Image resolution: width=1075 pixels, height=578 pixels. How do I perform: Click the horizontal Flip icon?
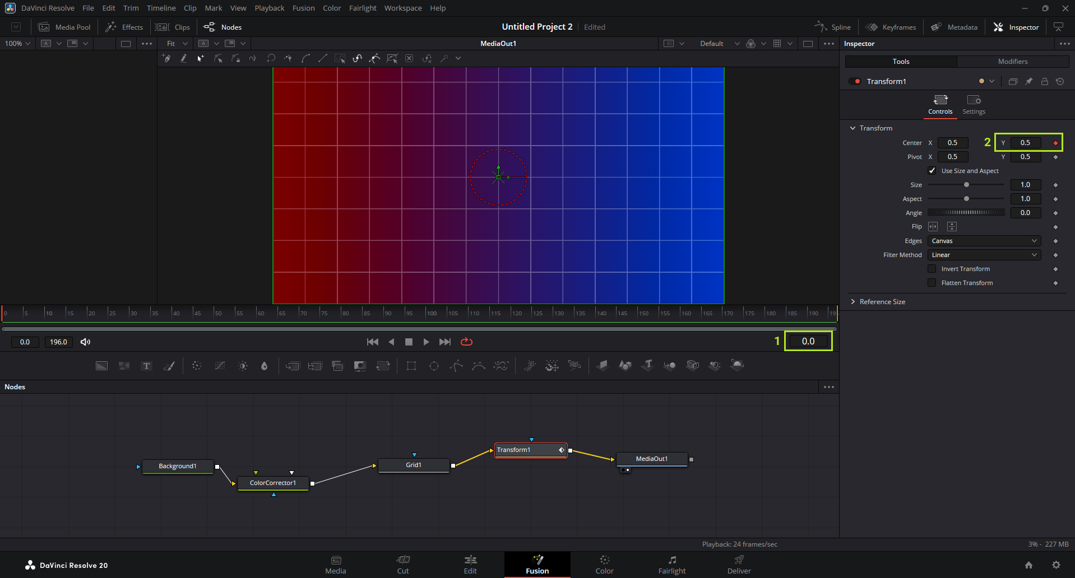coord(933,226)
